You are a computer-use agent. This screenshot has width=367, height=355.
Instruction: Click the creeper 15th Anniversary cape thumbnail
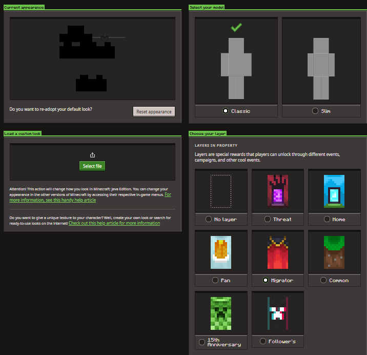(221, 313)
